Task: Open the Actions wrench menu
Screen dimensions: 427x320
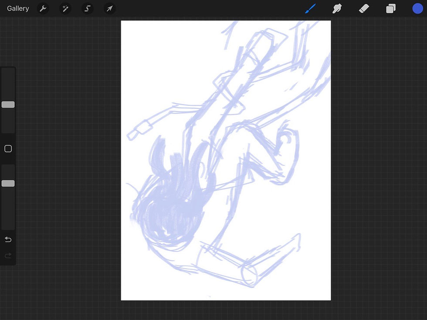Action: coord(43,9)
